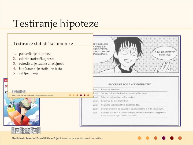Click the faculty building logo above the main footer
Screen dimensions: 193x145
(x=26, y=130)
